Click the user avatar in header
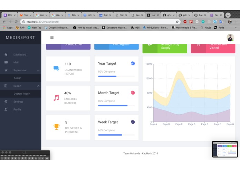The height and width of the screenshot is (170, 240). coord(230,38)
